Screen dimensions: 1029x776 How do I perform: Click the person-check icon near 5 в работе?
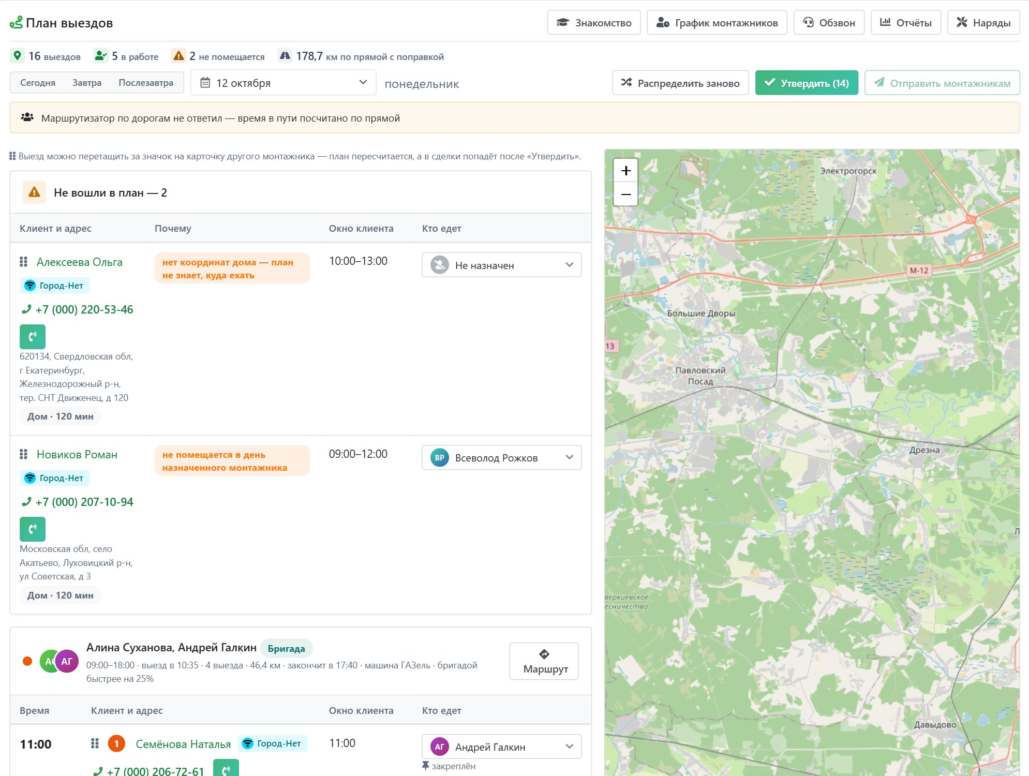click(100, 55)
